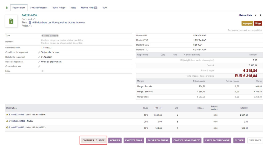The image size is (267, 150).
Task: Click unit price 1 089,60
Action: click(x=158, y=115)
